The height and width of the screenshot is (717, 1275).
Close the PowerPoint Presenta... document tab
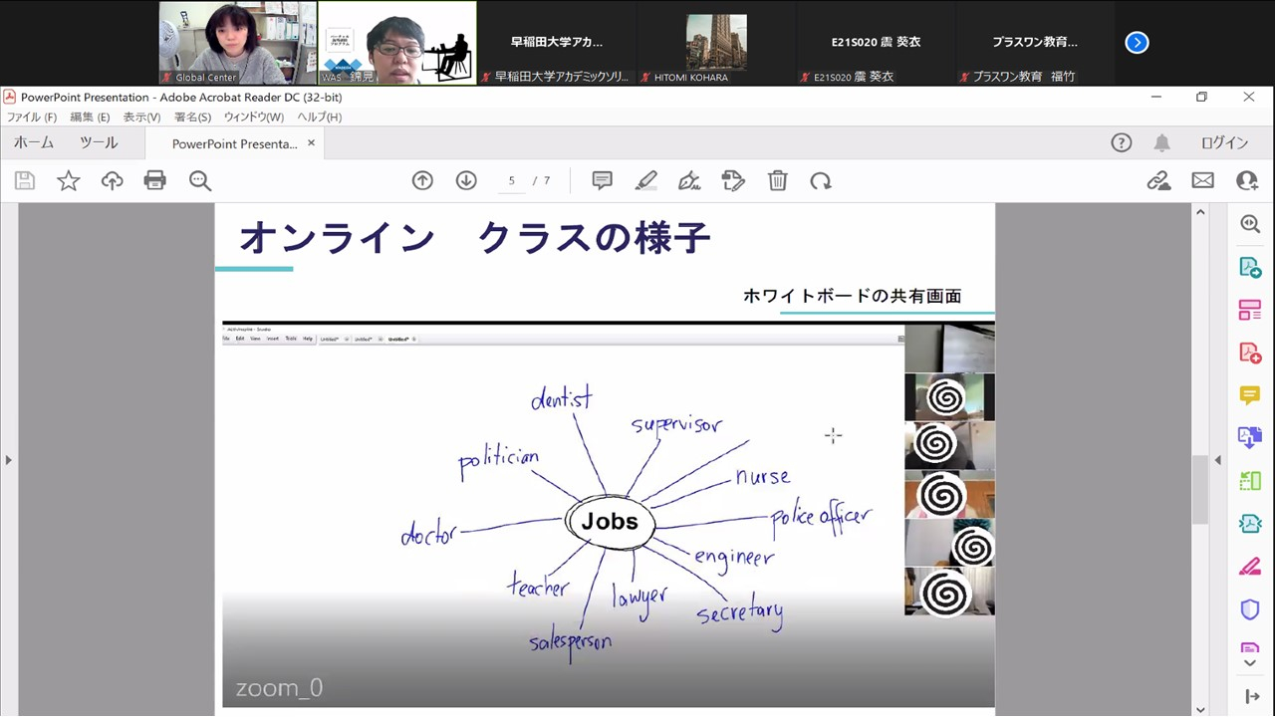point(311,143)
